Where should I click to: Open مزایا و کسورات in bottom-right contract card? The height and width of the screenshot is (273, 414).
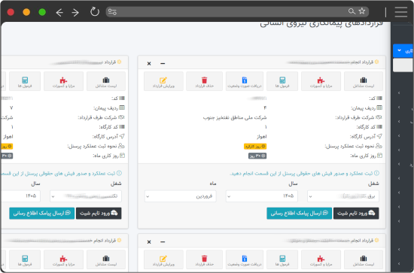pos(321,259)
